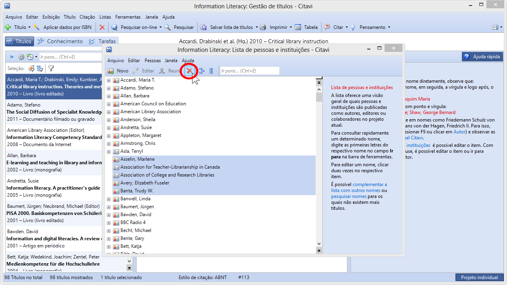
Task: Click the delete X icon in the main Citavi toolbar
Action: tap(102, 27)
